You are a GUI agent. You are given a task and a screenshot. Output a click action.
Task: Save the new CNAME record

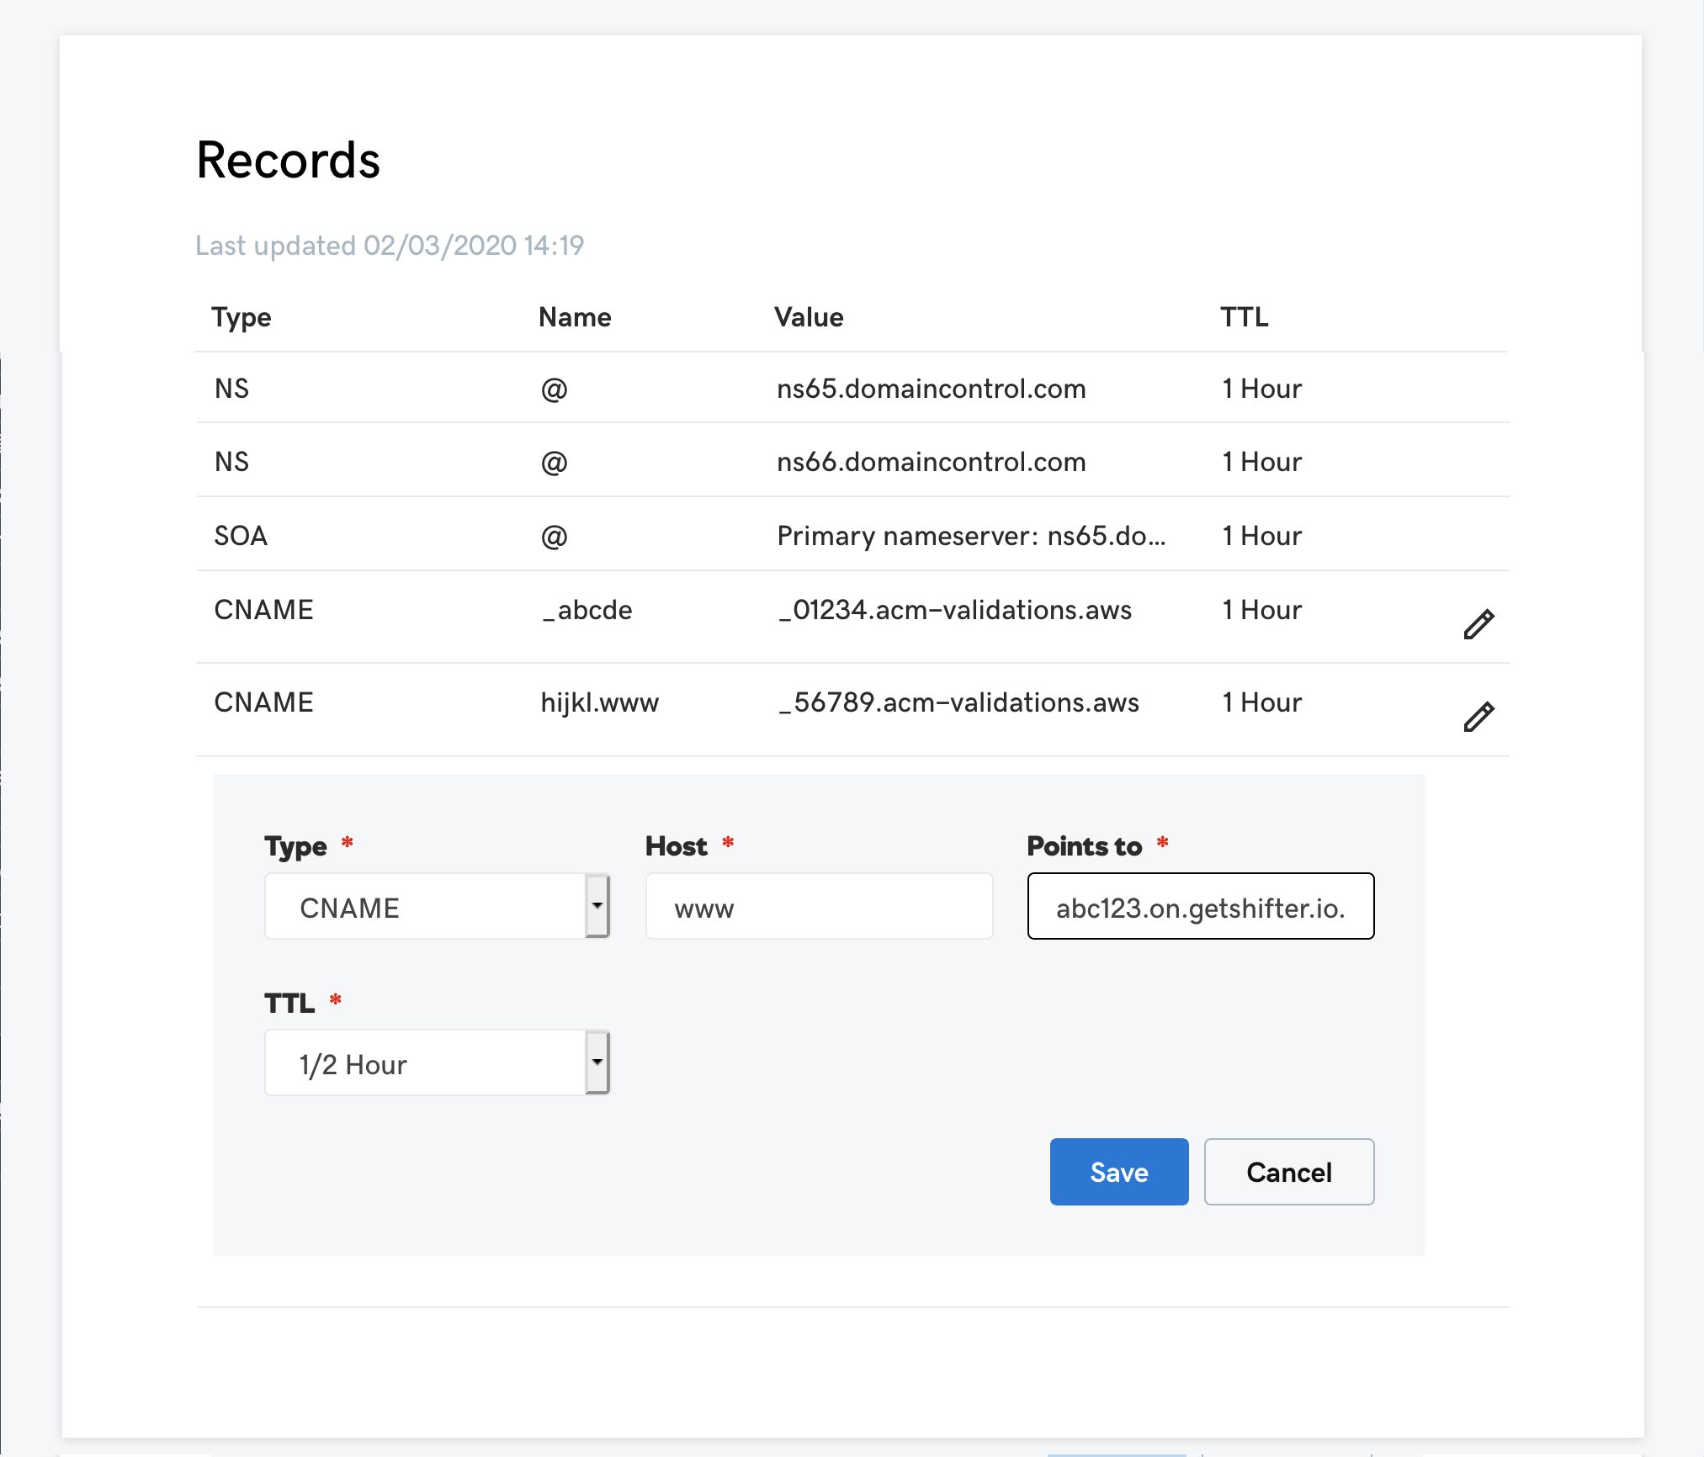click(1119, 1172)
